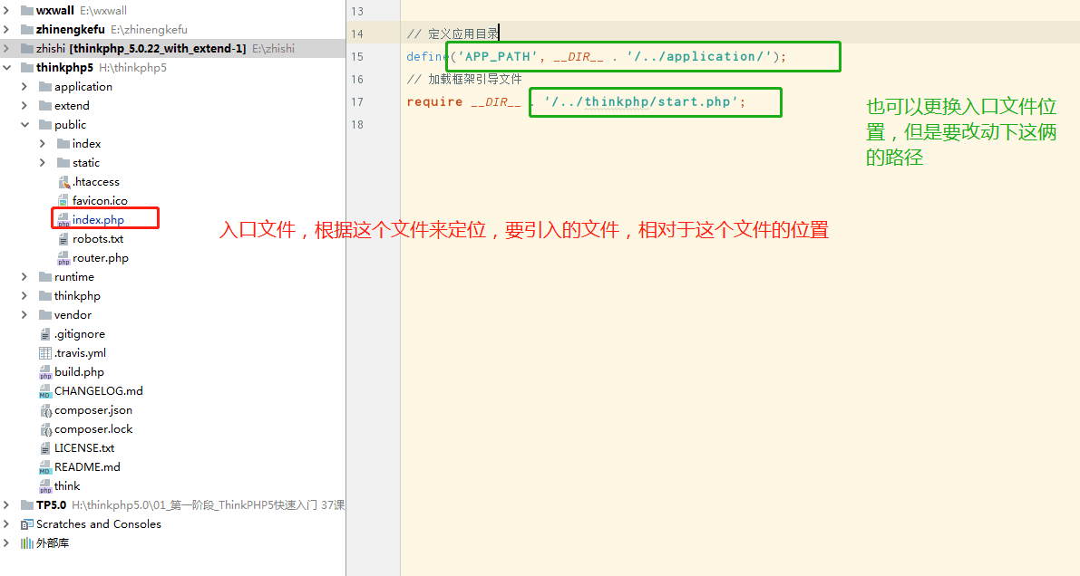Select .htaccess in the project tree
The height and width of the screenshot is (576, 1080).
96,182
